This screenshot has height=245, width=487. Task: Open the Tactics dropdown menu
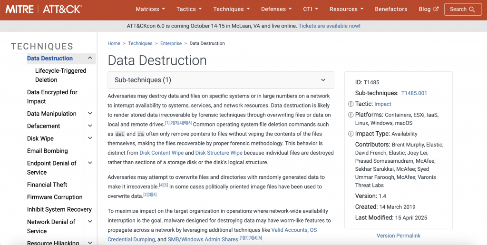point(189,9)
